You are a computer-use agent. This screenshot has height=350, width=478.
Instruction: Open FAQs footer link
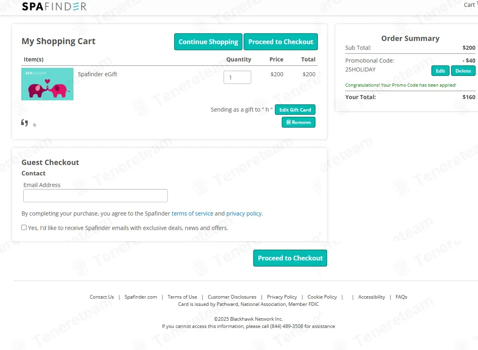(x=401, y=297)
